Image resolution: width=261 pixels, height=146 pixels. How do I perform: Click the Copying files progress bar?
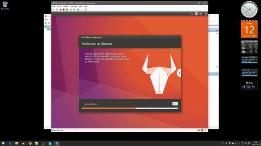[x=130, y=108]
